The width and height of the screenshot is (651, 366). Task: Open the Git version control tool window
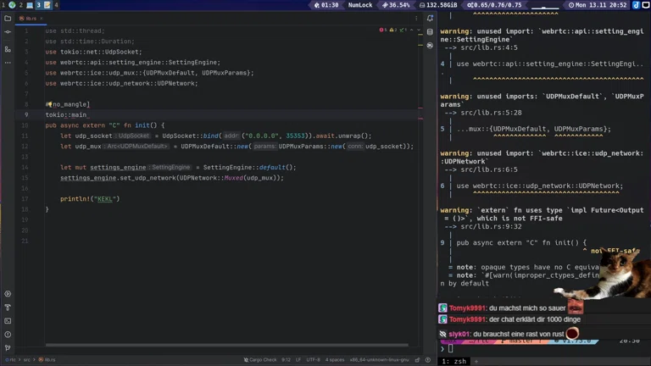pyautogui.click(x=8, y=348)
